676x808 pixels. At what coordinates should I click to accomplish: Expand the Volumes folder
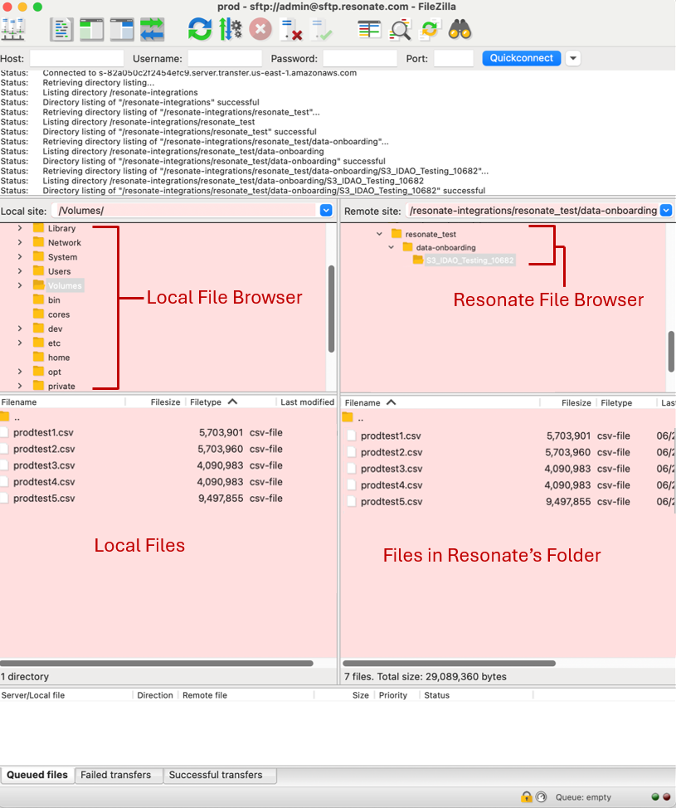click(20, 285)
